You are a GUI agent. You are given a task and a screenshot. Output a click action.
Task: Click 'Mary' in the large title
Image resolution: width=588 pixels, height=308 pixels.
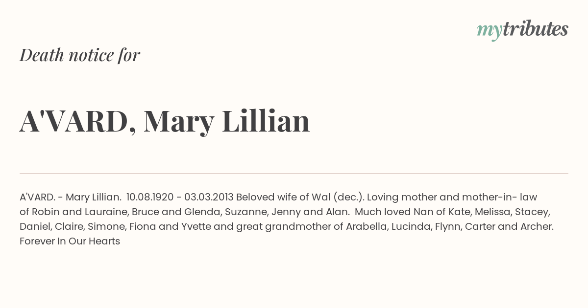tap(178, 122)
